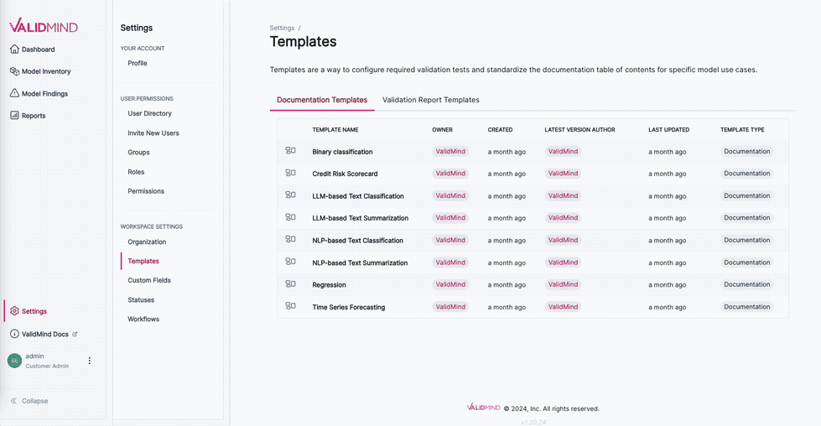Click the Reports chart icon
The image size is (821, 426).
click(x=14, y=115)
